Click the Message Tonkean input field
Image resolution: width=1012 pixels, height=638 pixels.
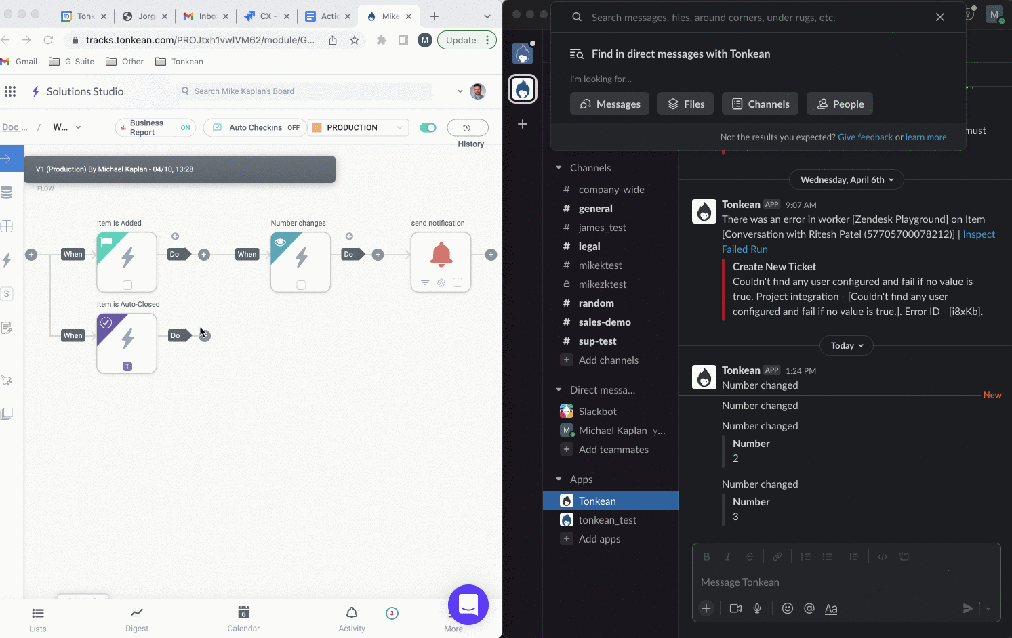click(x=841, y=582)
